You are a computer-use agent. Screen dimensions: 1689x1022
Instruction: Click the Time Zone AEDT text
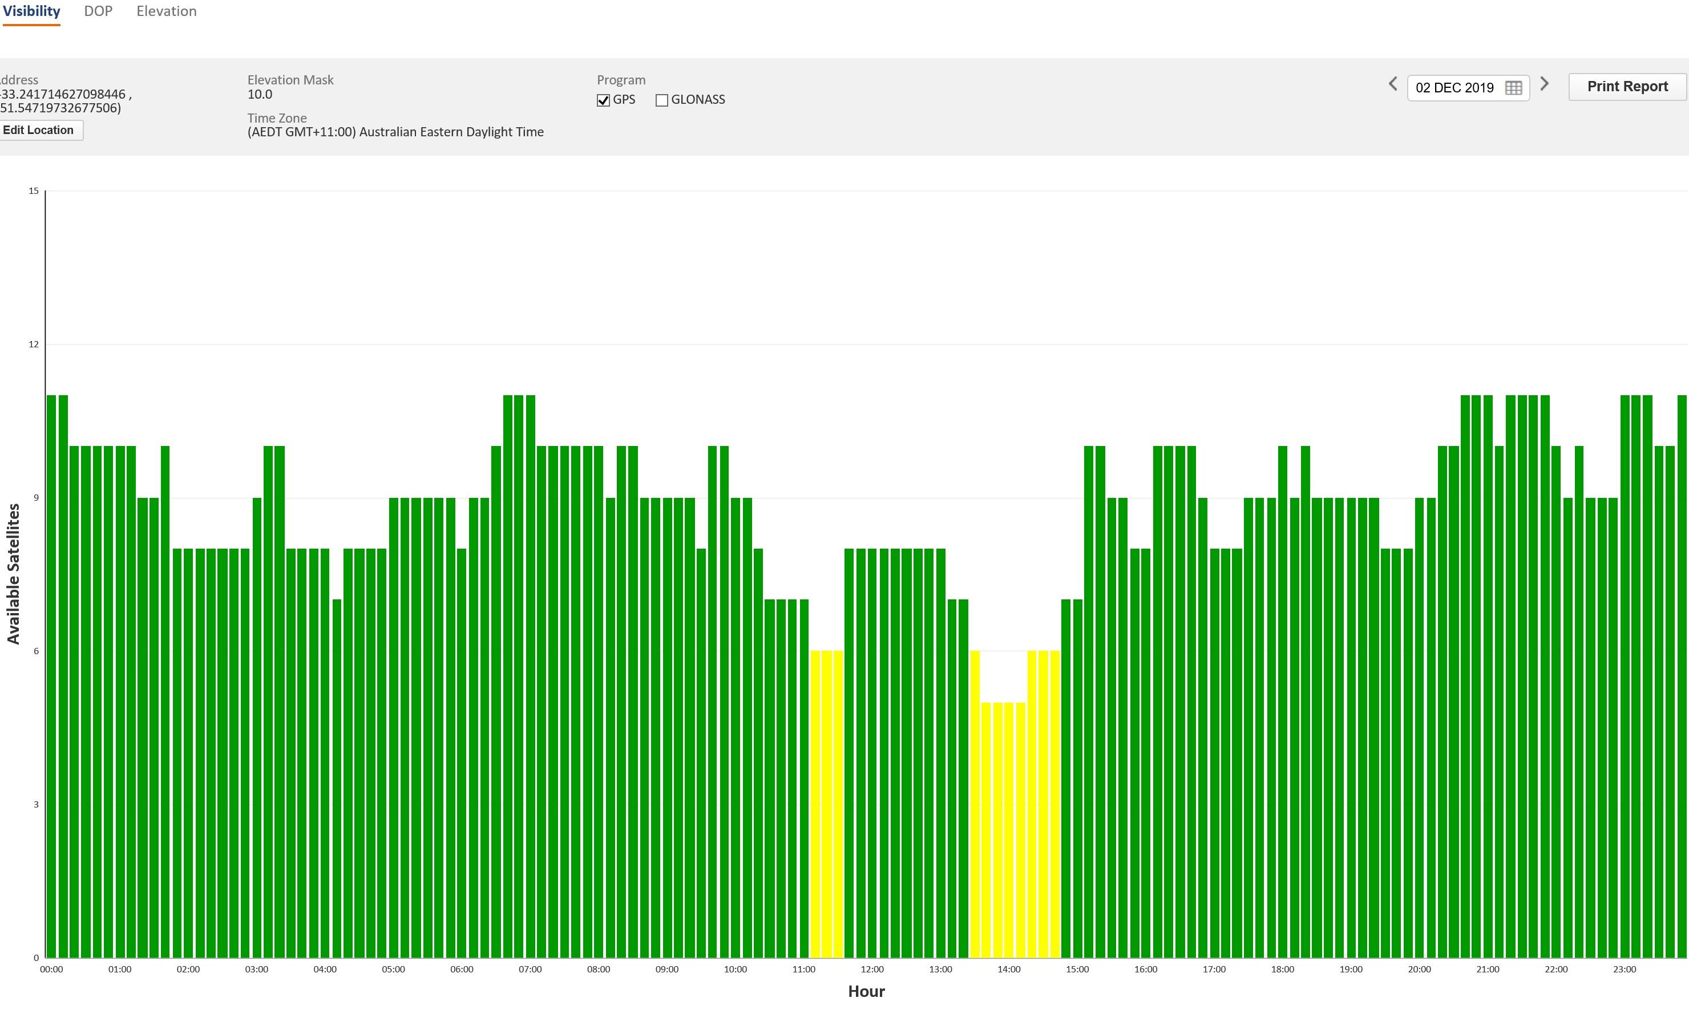pyautogui.click(x=395, y=132)
